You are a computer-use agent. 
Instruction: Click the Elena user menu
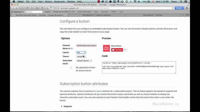[174, 2]
